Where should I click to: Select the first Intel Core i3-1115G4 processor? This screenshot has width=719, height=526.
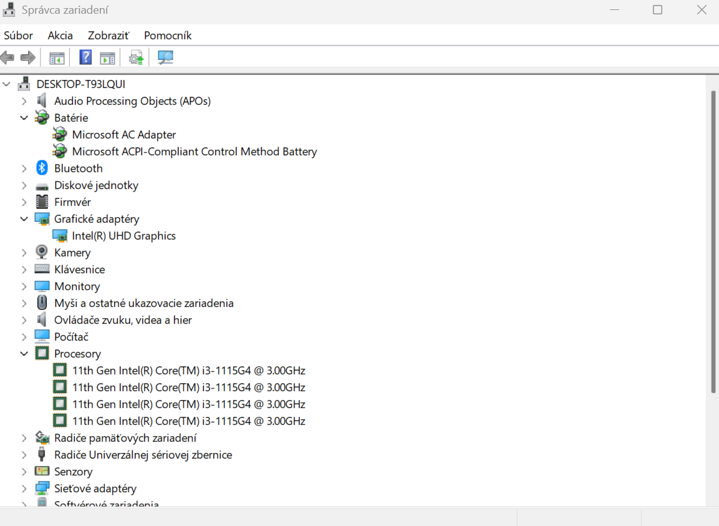pyautogui.click(x=188, y=370)
